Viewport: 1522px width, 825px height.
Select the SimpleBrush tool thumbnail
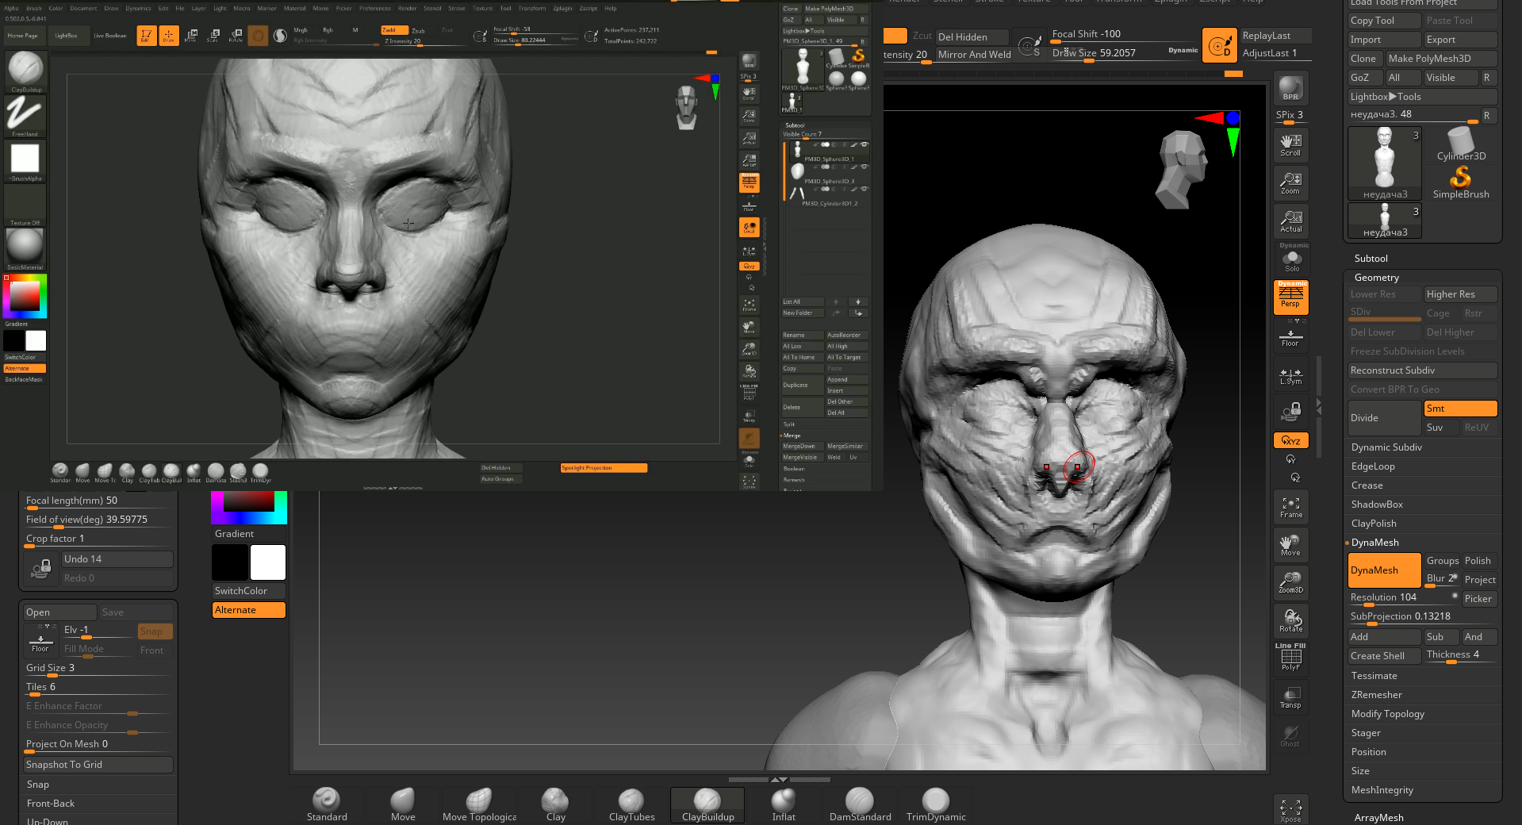pos(1460,182)
